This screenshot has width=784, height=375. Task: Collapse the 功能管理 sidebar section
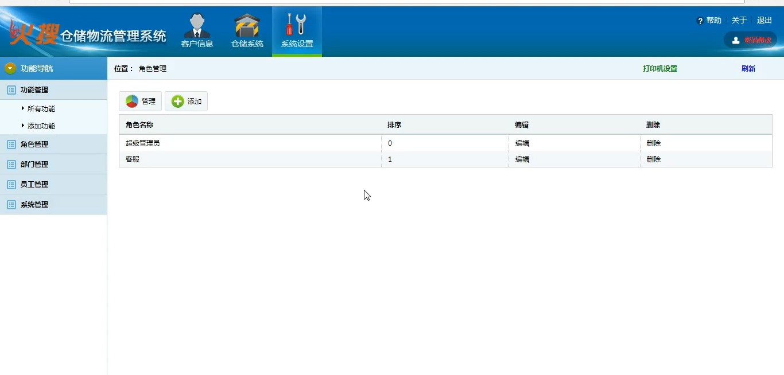pyautogui.click(x=34, y=90)
